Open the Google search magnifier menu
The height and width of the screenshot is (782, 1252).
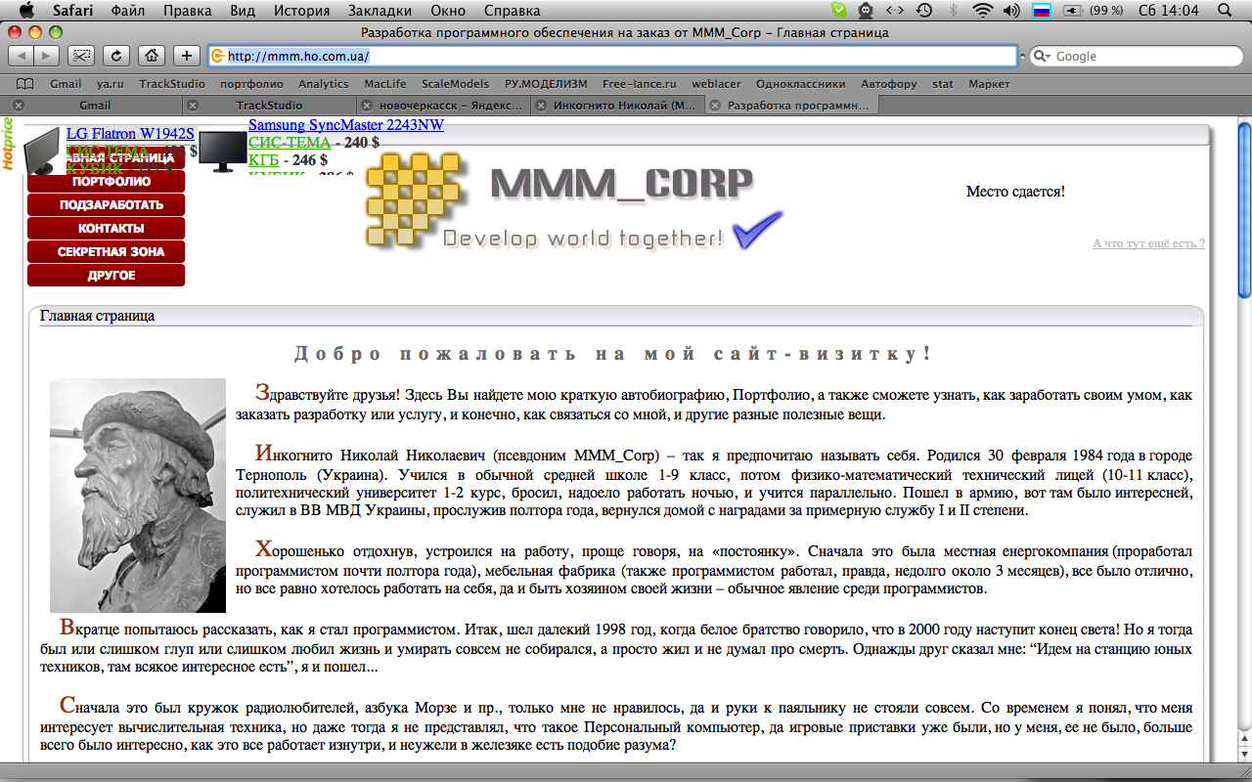tap(1043, 57)
